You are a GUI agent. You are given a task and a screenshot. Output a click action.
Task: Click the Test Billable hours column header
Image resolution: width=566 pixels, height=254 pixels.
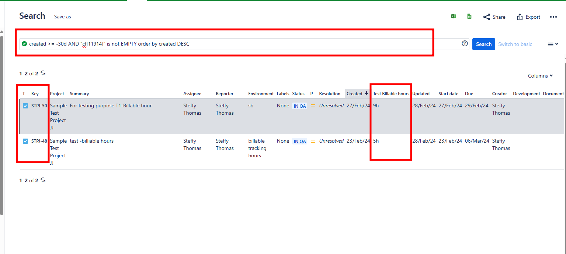tap(391, 94)
